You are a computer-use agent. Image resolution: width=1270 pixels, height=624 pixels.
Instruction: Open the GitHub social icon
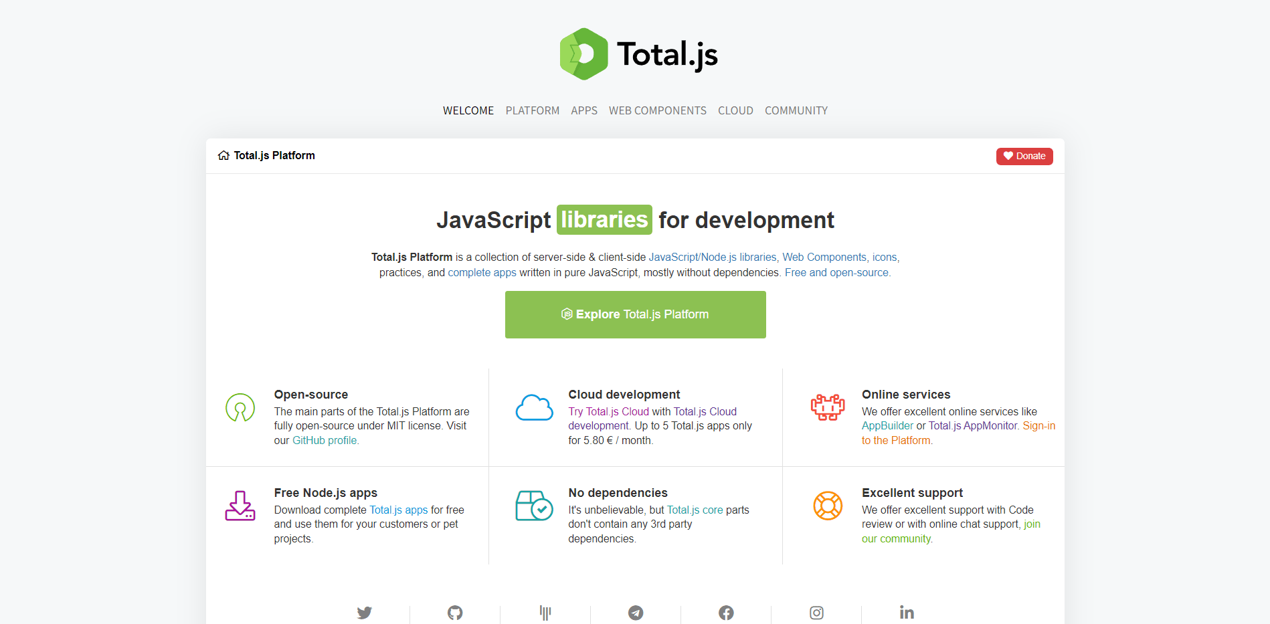[455, 612]
